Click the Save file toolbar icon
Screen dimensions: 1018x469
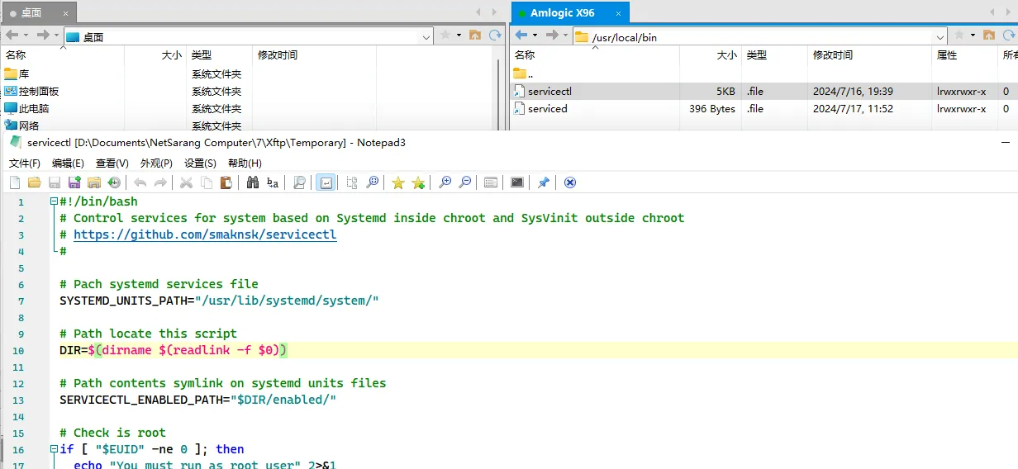pos(55,182)
